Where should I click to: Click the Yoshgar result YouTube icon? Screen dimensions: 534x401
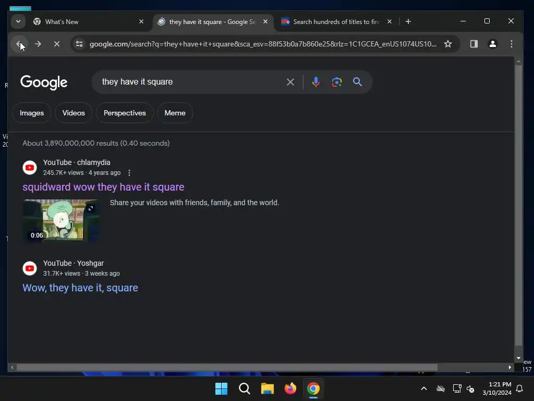pos(30,268)
